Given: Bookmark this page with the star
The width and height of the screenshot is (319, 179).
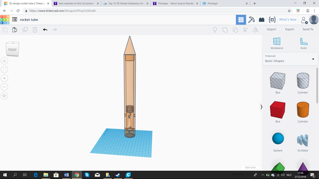Looking at the screenshot, I should (x=289, y=11).
